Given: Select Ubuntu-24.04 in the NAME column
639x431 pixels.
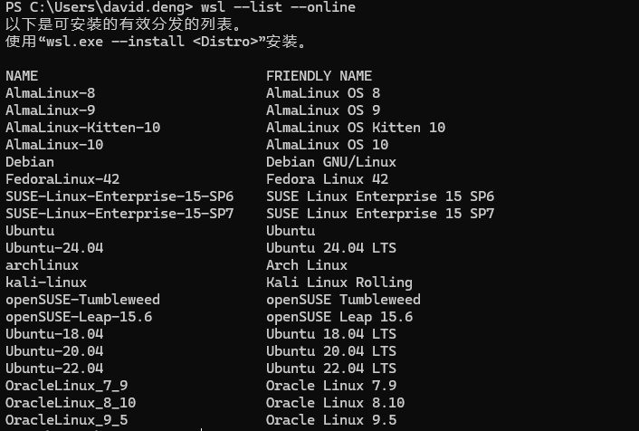Looking at the screenshot, I should click(x=54, y=248).
